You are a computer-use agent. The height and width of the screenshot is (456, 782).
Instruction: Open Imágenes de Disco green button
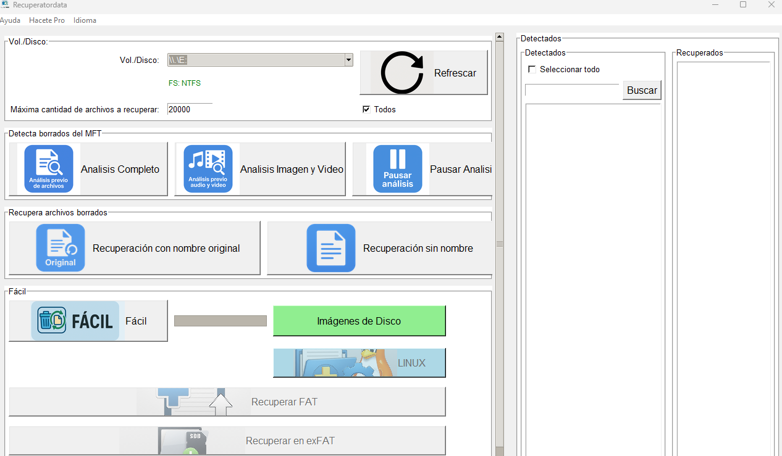pyautogui.click(x=359, y=321)
